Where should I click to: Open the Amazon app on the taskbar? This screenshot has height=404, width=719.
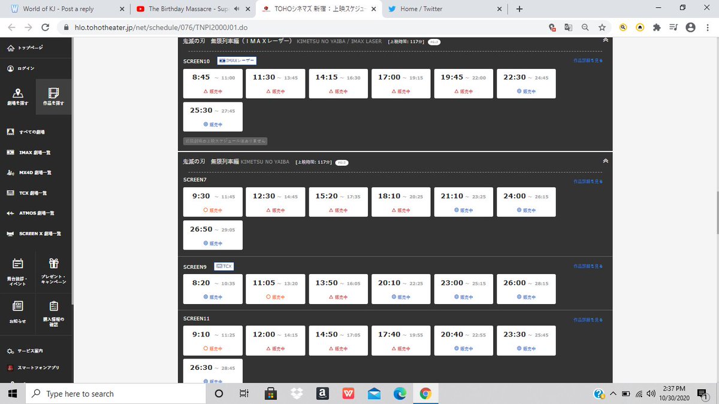pos(322,394)
